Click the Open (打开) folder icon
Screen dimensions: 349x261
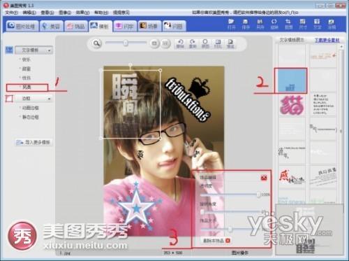(231, 24)
